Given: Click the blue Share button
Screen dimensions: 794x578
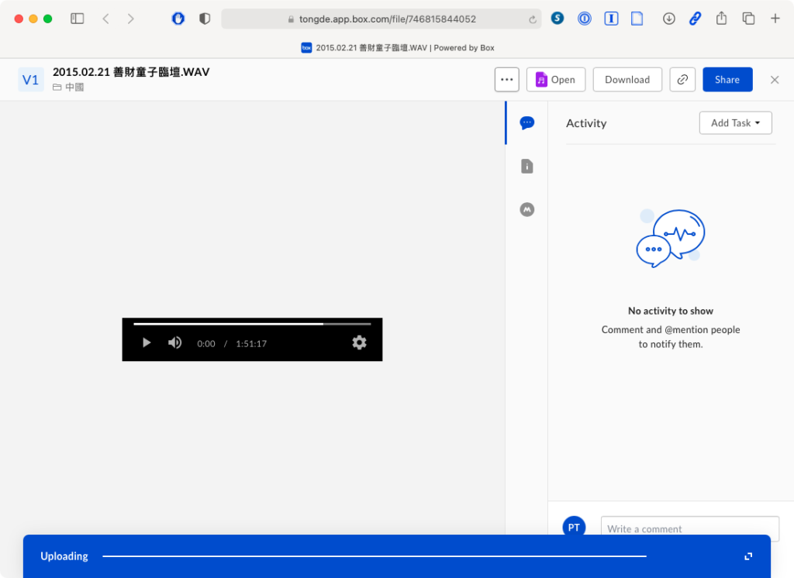Looking at the screenshot, I should pyautogui.click(x=727, y=80).
